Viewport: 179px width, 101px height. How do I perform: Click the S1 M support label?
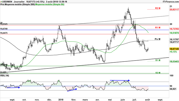[x=158, y=60]
